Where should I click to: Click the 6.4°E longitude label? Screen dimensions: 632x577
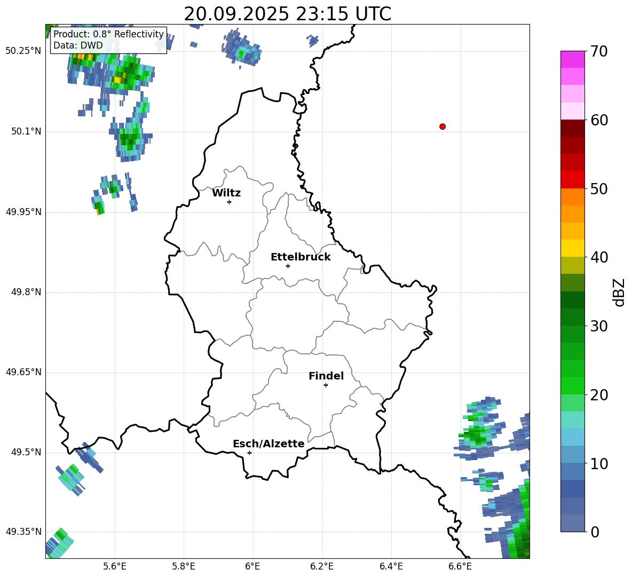[x=391, y=566]
